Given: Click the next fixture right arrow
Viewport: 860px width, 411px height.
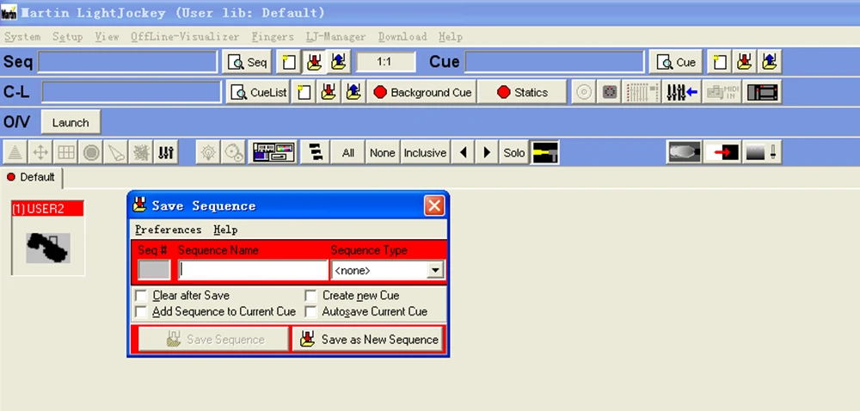Looking at the screenshot, I should (x=487, y=152).
